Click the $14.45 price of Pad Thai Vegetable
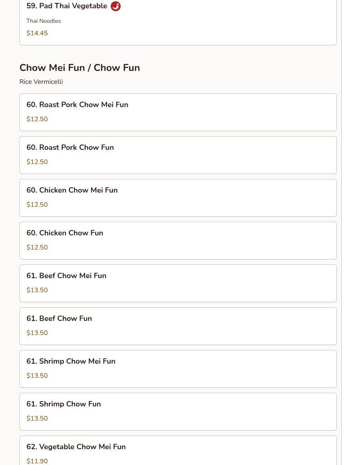The image size is (350, 465). tap(37, 33)
